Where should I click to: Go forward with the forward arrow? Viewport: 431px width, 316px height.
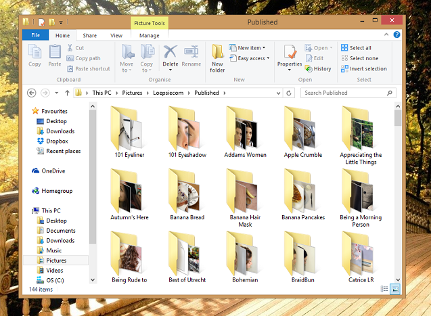(45, 93)
